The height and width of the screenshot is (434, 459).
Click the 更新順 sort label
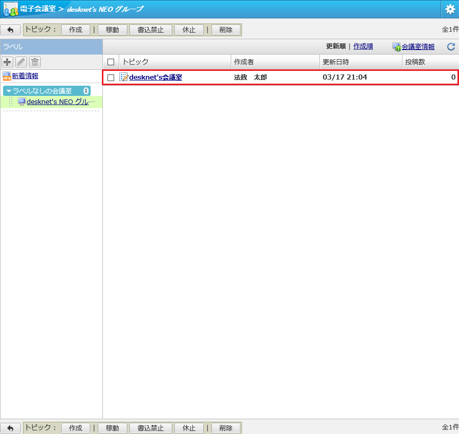[x=336, y=46]
